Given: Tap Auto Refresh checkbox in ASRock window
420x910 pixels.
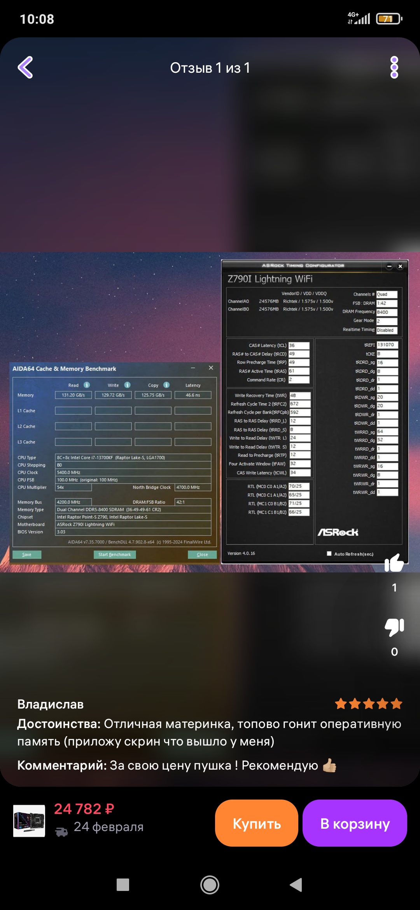Looking at the screenshot, I should [x=329, y=553].
